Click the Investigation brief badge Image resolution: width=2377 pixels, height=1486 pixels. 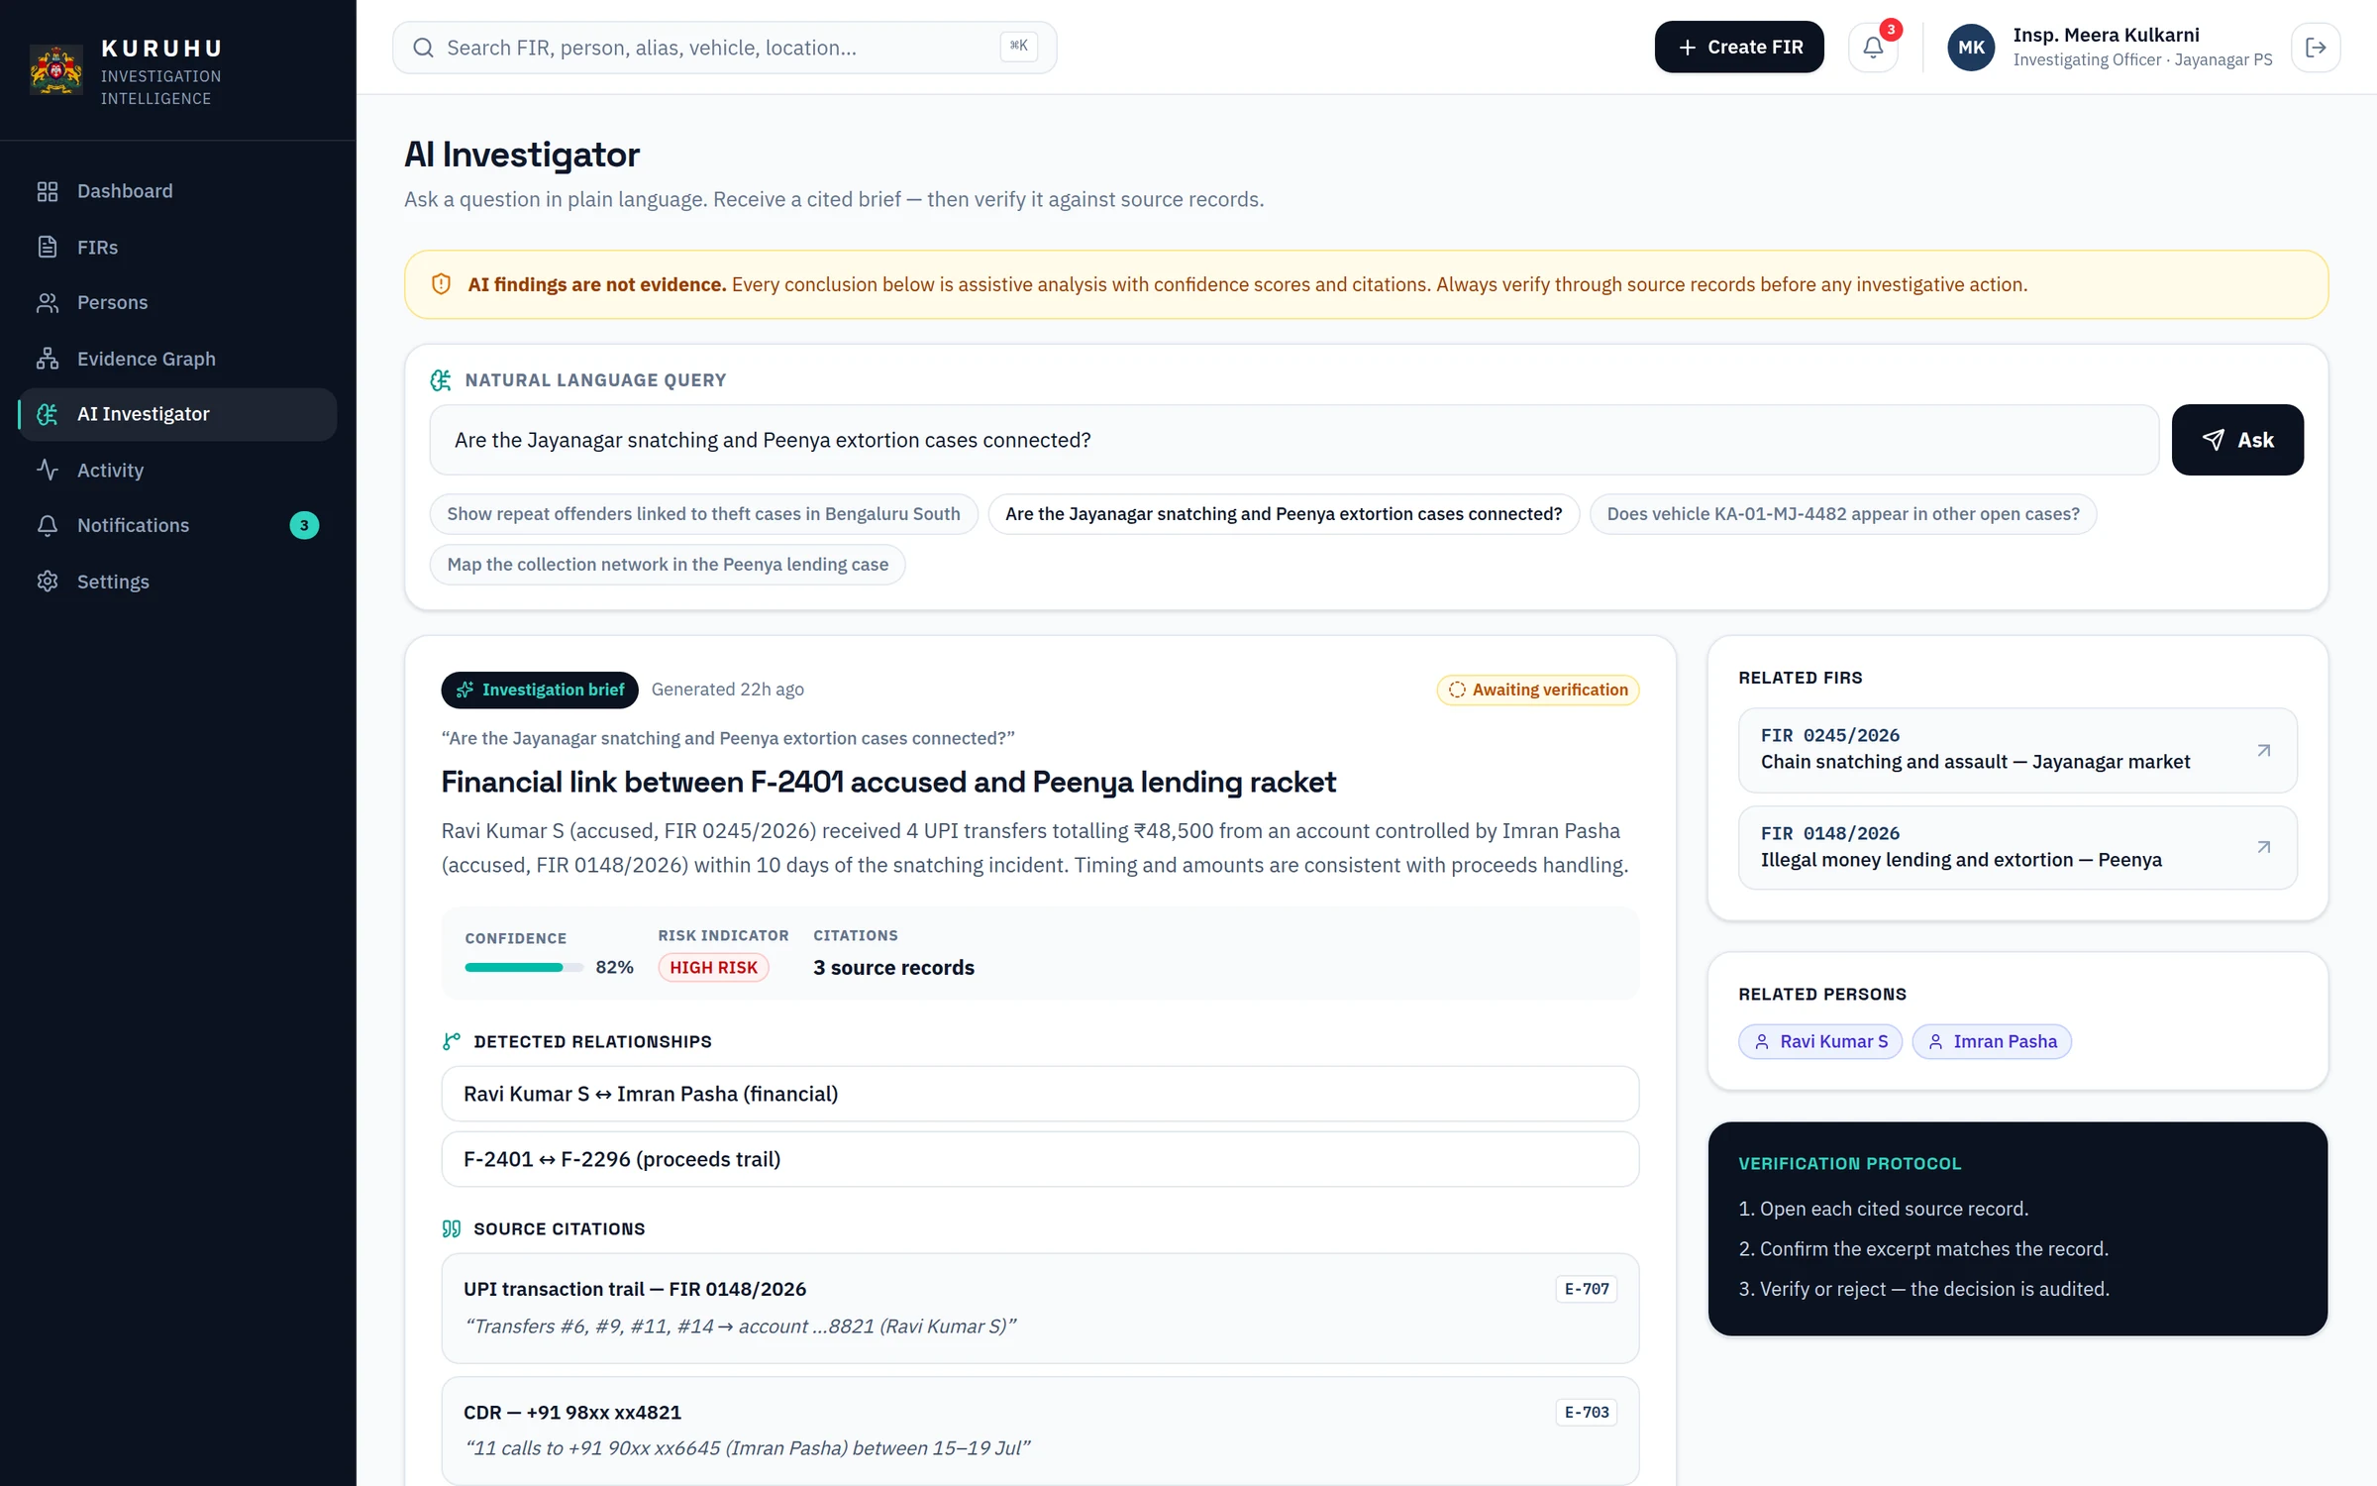(540, 690)
